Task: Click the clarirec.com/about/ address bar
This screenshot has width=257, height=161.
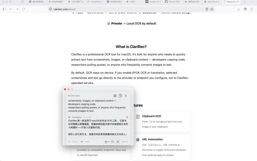Action: click(131, 9)
